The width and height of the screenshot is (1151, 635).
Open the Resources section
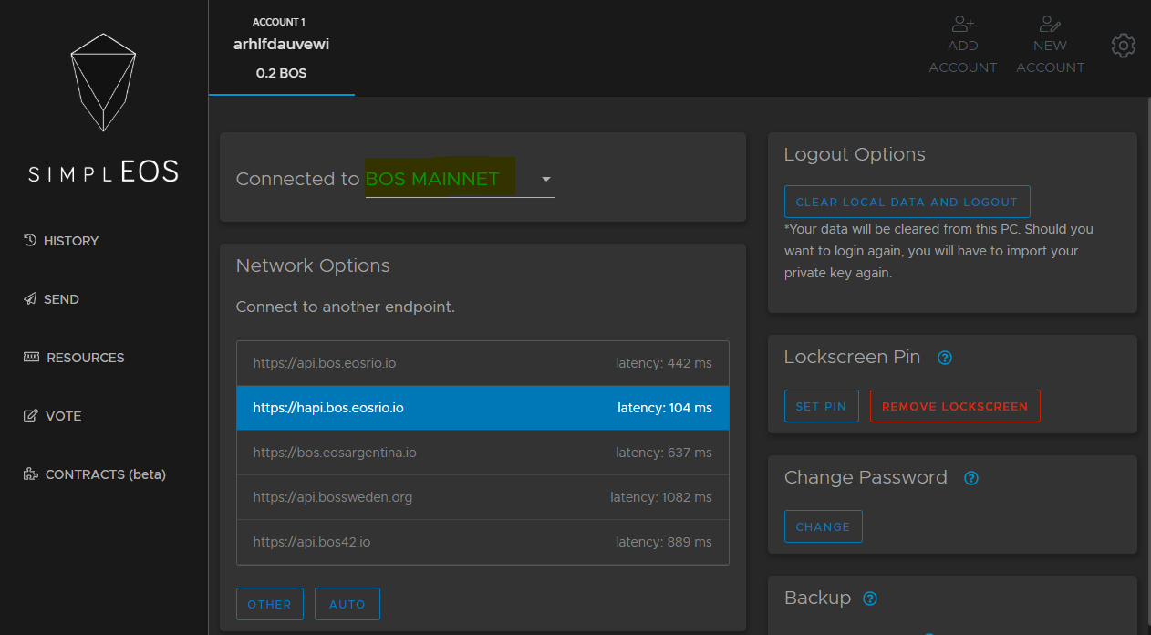[74, 358]
